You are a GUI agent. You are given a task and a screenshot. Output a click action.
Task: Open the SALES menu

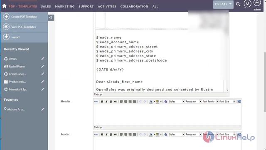pyautogui.click(x=46, y=7)
